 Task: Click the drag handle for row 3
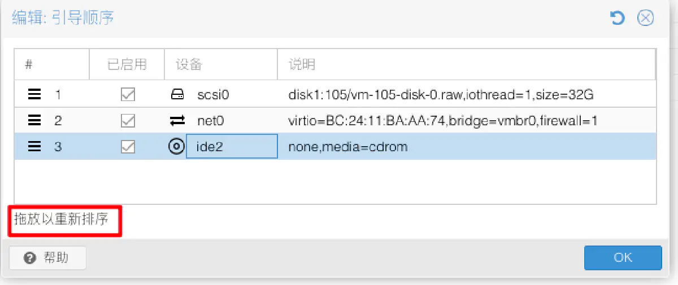(34, 147)
